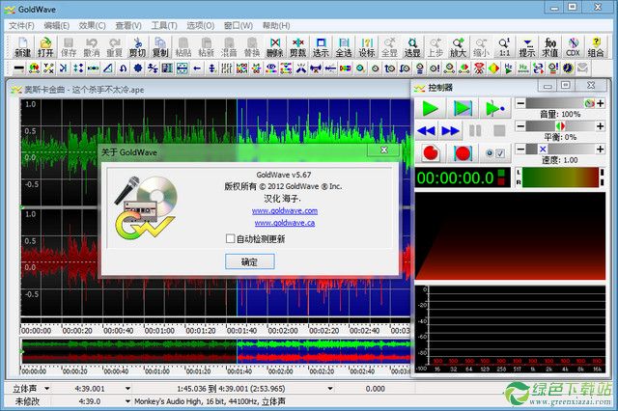The height and width of the screenshot is (411, 618).
Task: Click the 确定 button in About dialog
Action: pyautogui.click(x=249, y=261)
